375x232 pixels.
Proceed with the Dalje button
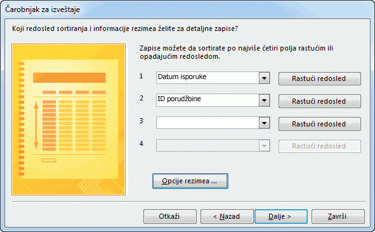281,216
